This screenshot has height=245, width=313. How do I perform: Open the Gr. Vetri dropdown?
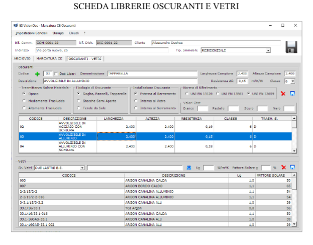click(82, 168)
